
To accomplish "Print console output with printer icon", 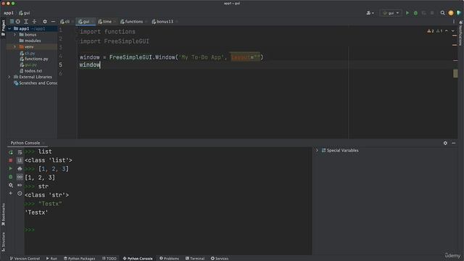I will pyautogui.click(x=20, y=168).
